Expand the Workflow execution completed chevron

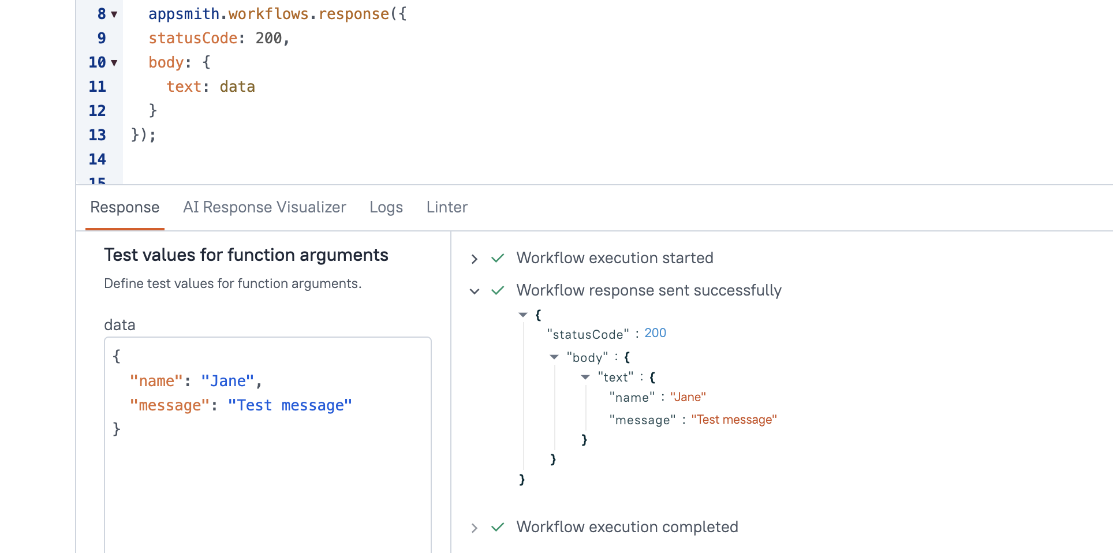point(474,528)
